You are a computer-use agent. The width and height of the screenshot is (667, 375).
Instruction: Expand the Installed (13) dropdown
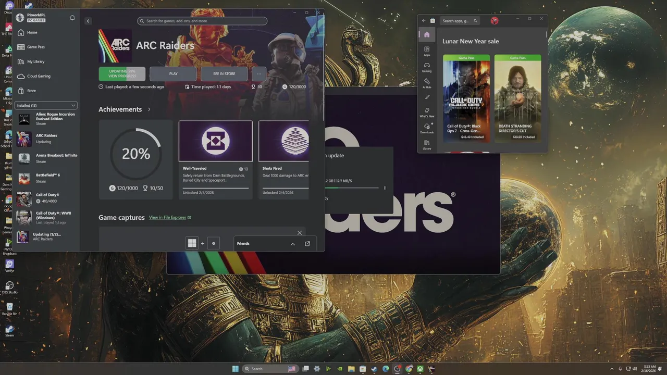(46, 105)
